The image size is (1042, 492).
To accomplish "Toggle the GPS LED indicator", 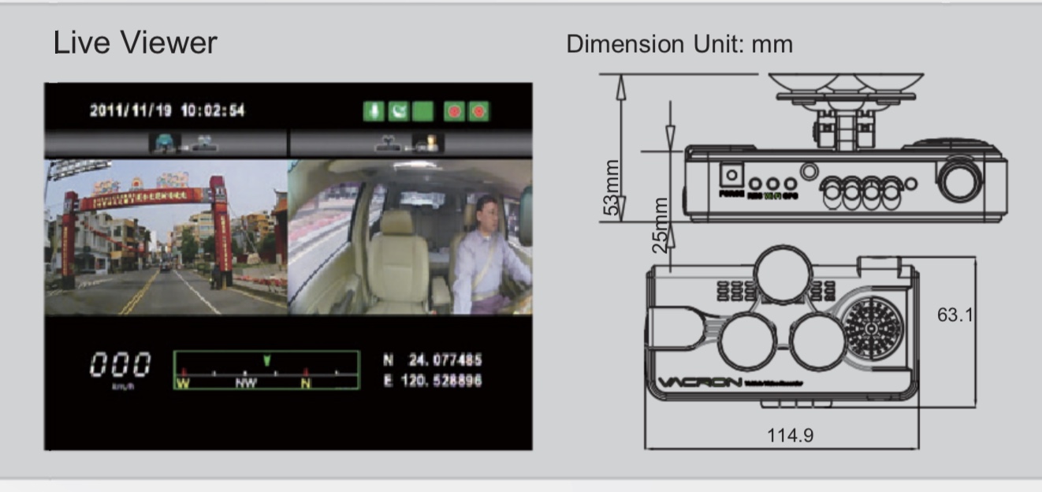I will pos(791,183).
